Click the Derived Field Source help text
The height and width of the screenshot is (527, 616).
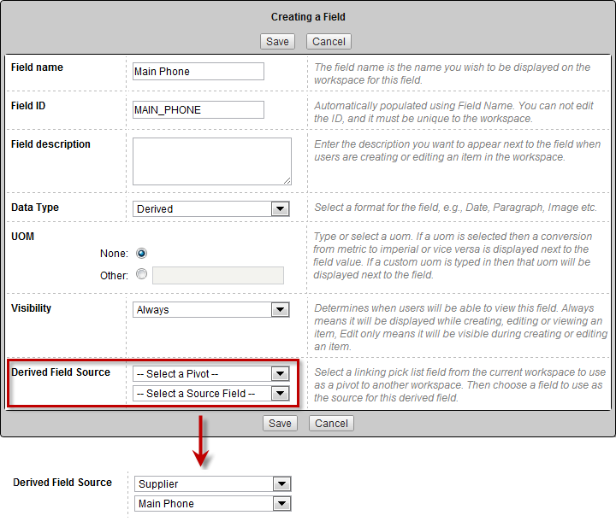tap(459, 385)
